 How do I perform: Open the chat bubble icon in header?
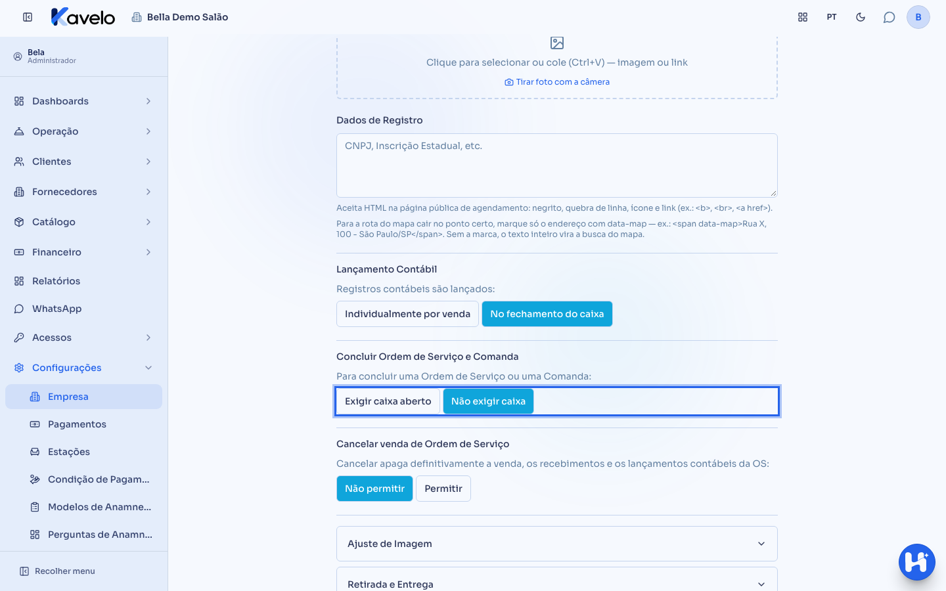890,17
